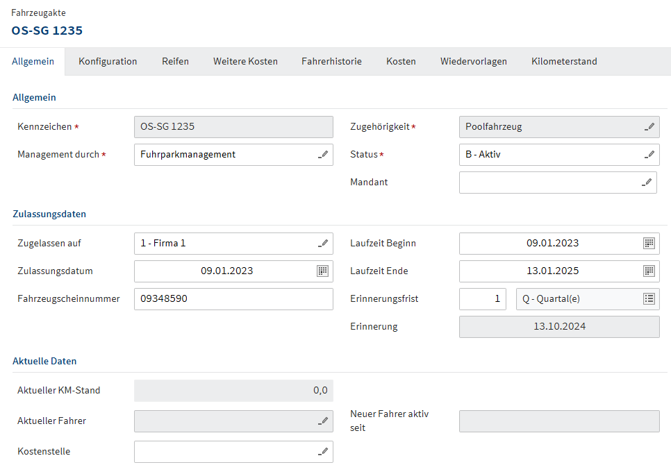Click the Erinnerungsfrist number input field

482,299
